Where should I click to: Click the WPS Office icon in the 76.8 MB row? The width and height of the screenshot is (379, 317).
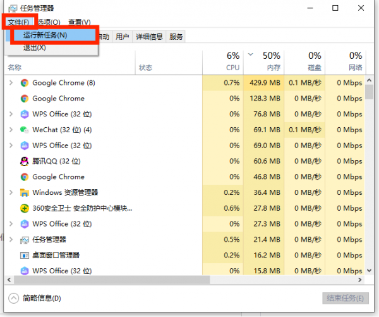point(25,114)
